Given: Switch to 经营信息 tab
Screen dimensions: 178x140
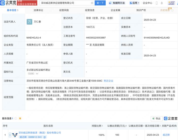Looking at the screenshot, I should [x=90, y=10].
